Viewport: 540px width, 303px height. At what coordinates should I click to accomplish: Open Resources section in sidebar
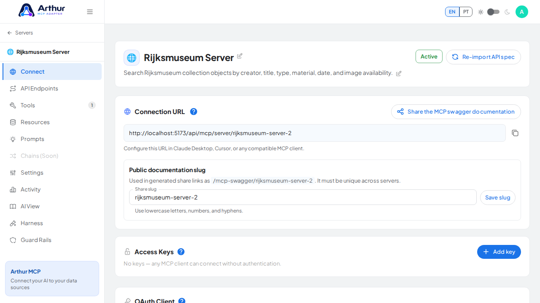tap(52, 122)
